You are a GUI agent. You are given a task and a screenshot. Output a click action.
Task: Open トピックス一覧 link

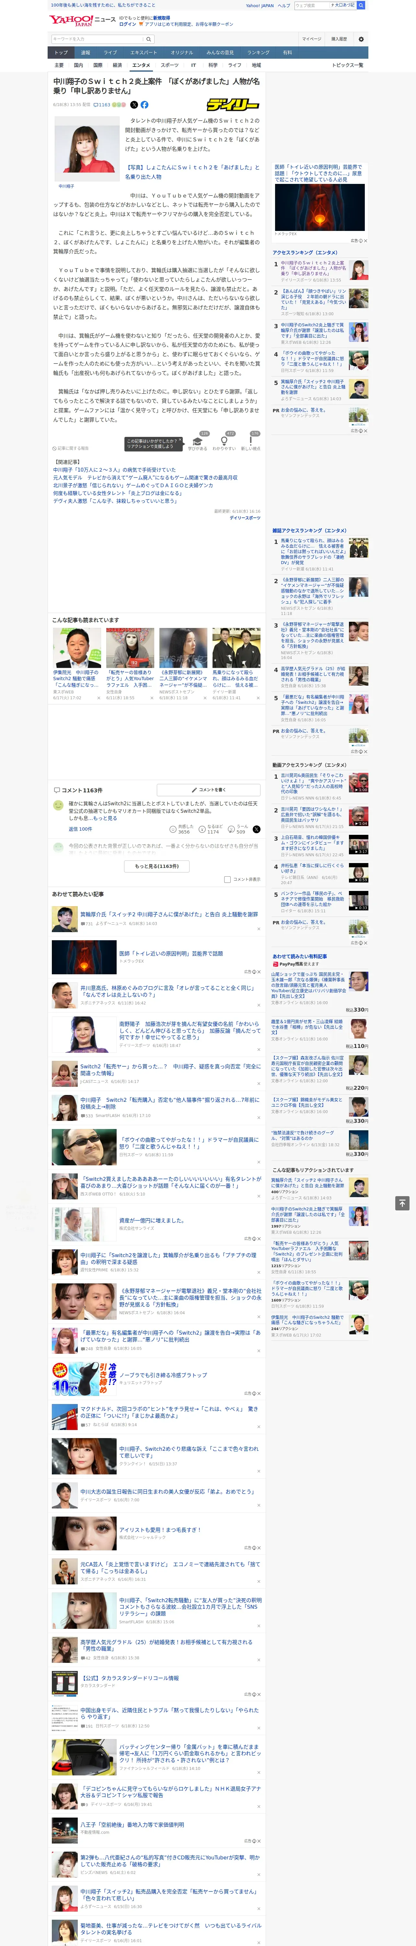click(347, 65)
